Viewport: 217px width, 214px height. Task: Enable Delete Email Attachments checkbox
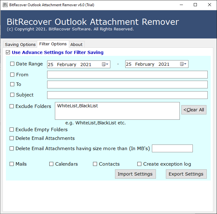tap(12, 138)
